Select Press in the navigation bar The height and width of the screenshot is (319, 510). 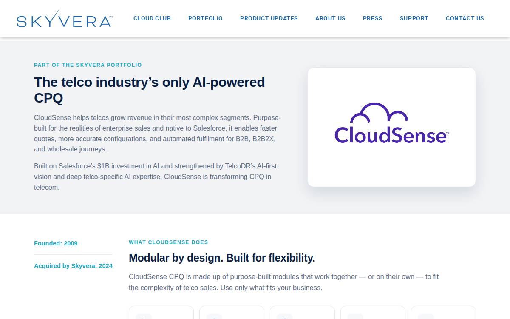point(373,18)
